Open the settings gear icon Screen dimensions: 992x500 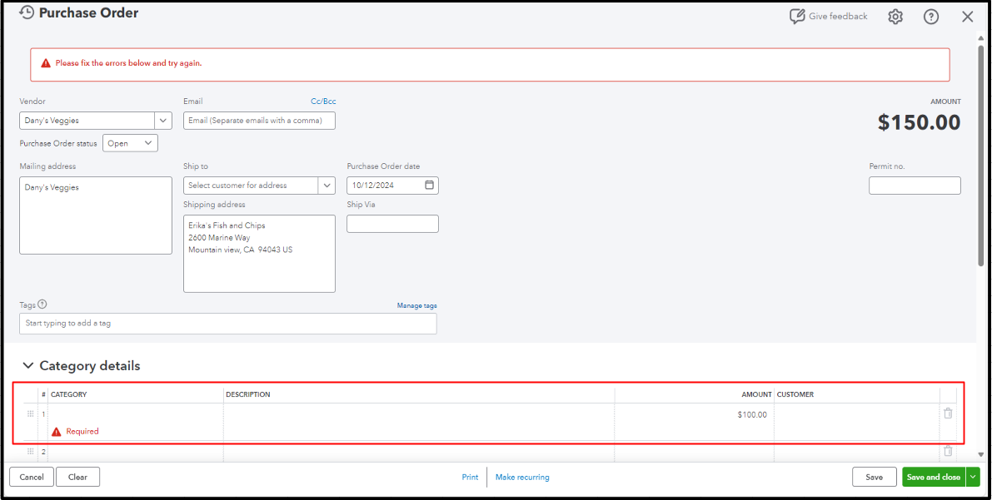coord(895,17)
